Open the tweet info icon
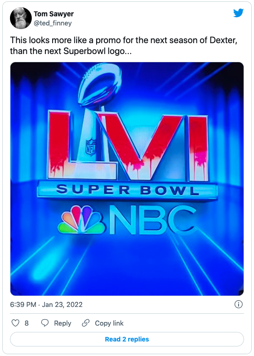254x356 pixels. 239,304
